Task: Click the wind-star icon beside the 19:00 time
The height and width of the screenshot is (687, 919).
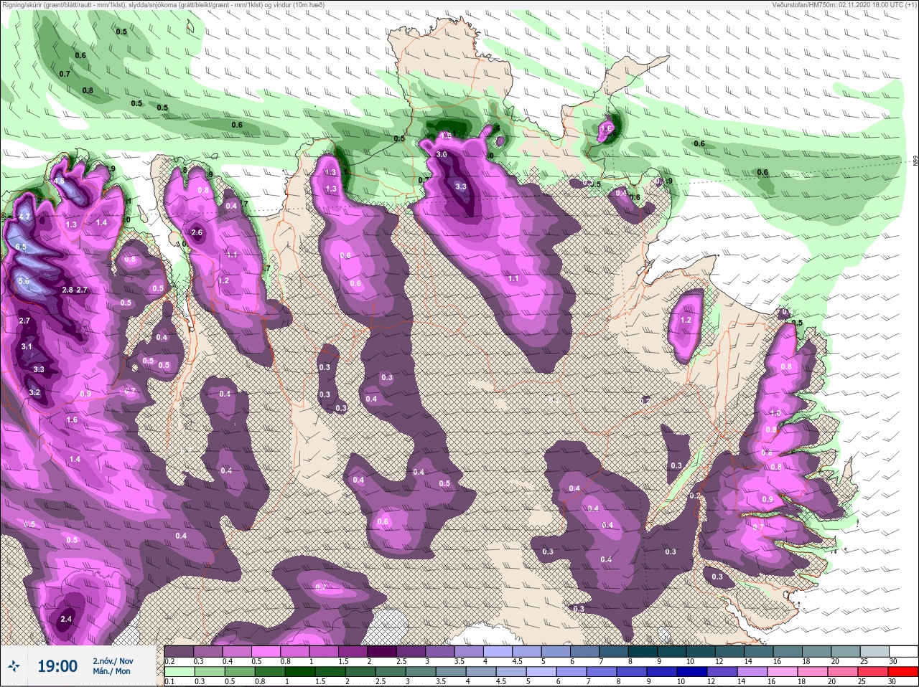Action: point(13,666)
